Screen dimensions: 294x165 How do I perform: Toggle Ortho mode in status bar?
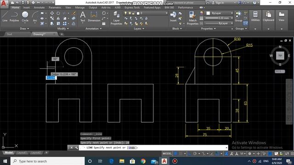190,154
